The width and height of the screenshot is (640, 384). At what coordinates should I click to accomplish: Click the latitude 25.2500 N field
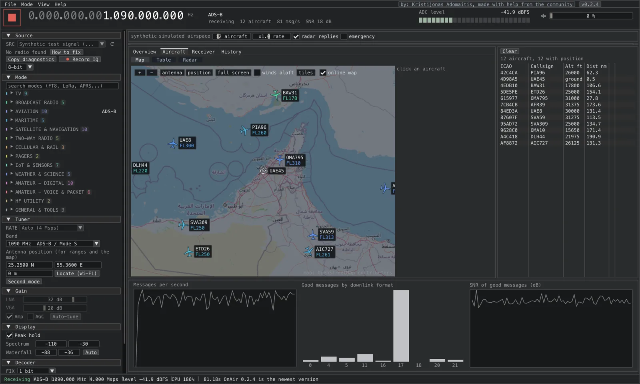pos(29,265)
